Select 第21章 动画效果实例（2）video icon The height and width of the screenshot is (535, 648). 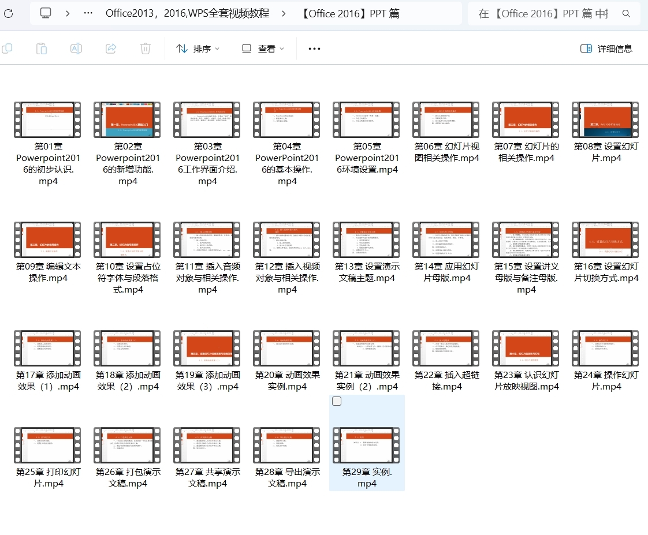coord(367,348)
